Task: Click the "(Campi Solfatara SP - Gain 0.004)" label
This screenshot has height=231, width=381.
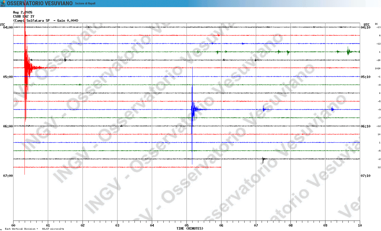Action: tap(46, 21)
